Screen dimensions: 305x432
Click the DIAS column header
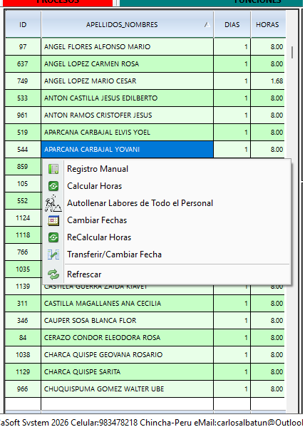coord(232,24)
